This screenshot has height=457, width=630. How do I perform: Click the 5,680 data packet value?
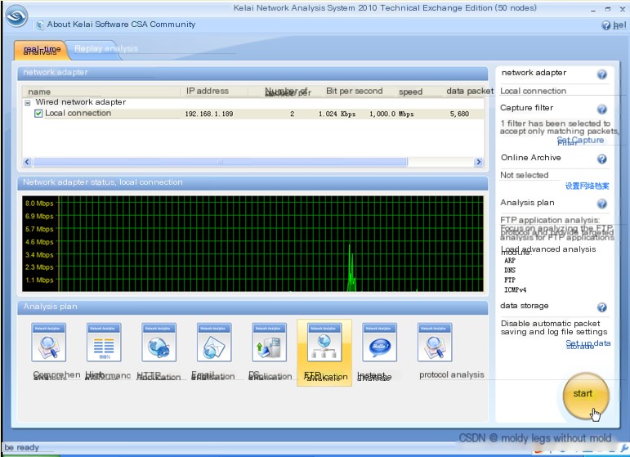[459, 114]
